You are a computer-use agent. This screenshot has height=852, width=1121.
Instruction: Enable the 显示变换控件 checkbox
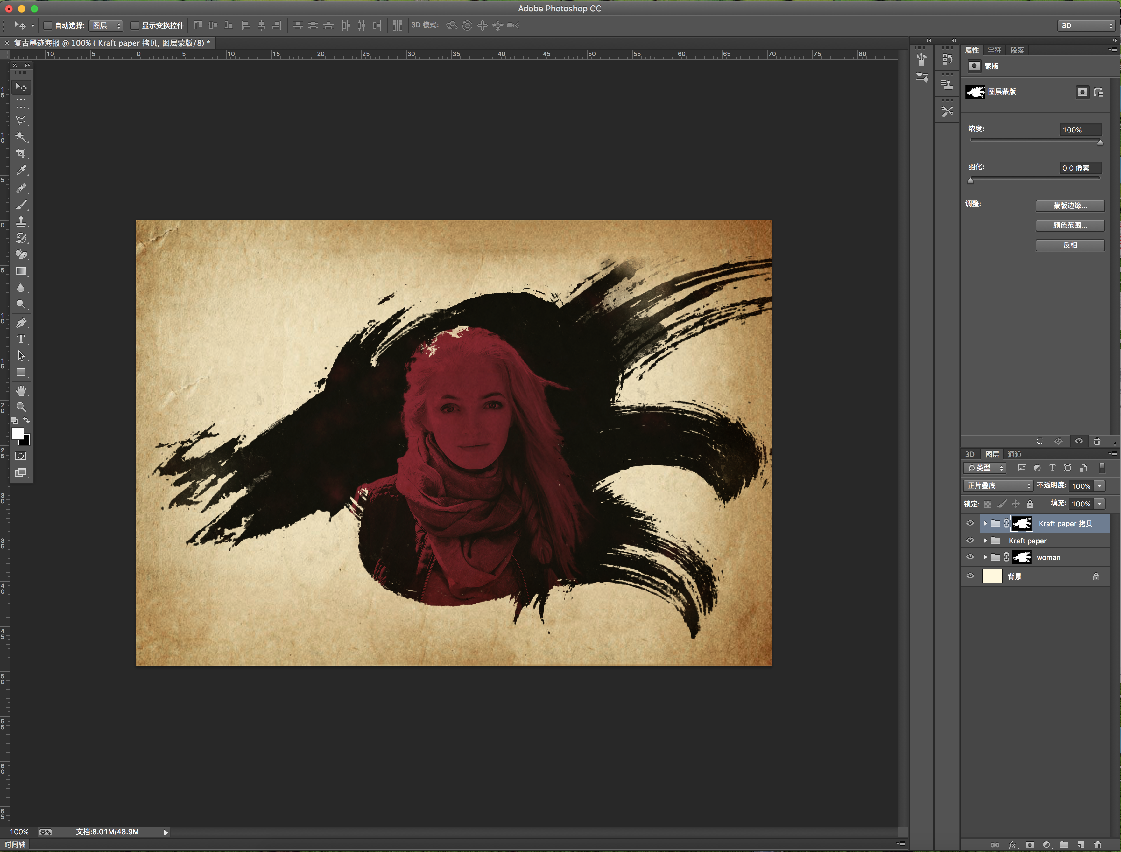tap(135, 25)
